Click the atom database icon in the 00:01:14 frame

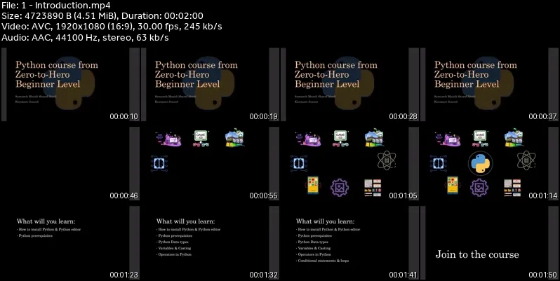tap(526, 160)
